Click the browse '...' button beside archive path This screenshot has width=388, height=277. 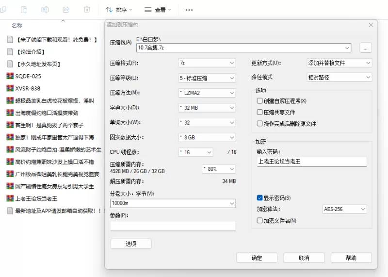365,48
